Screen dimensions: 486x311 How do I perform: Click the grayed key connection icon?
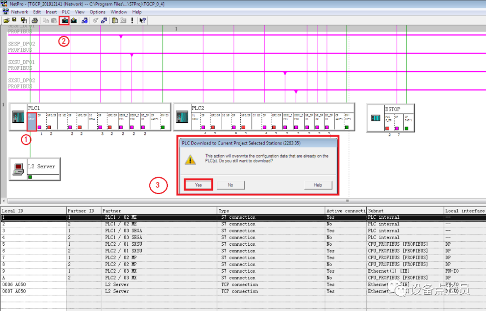coord(95,20)
